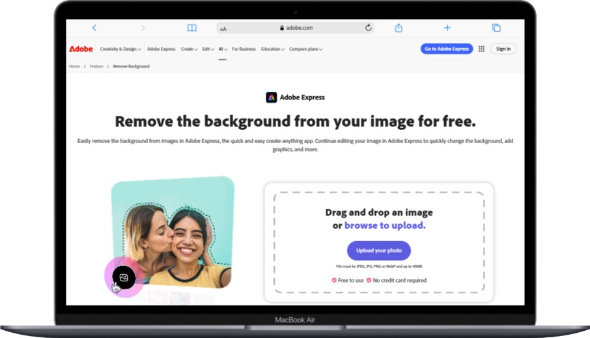Image resolution: width=590 pixels, height=338 pixels.
Task: Click the Free to use text
Action: 351,280
